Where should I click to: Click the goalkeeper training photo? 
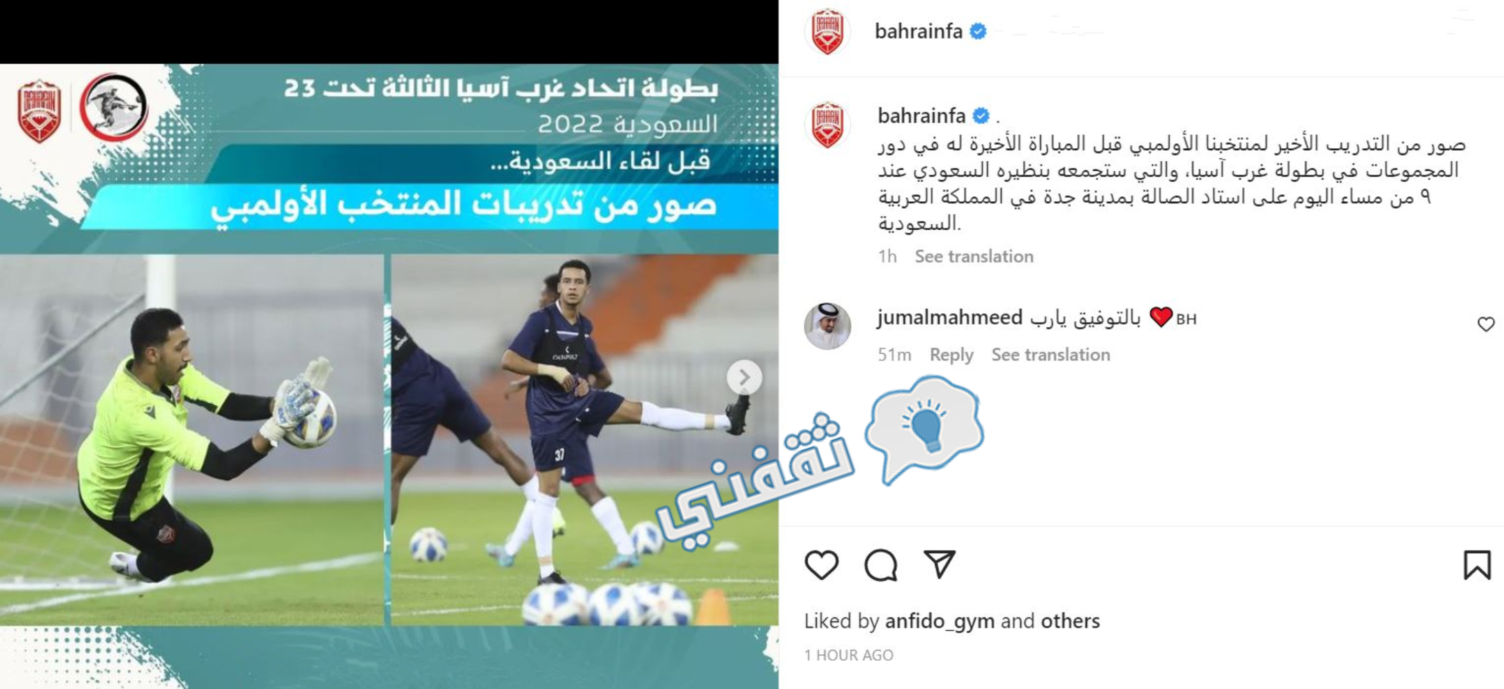click(192, 440)
